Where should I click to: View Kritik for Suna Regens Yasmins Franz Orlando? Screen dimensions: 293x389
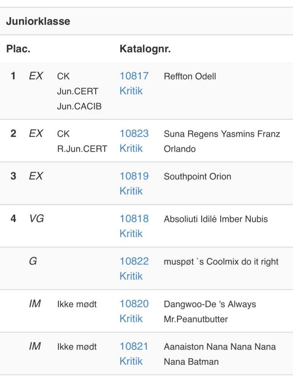tap(131, 149)
